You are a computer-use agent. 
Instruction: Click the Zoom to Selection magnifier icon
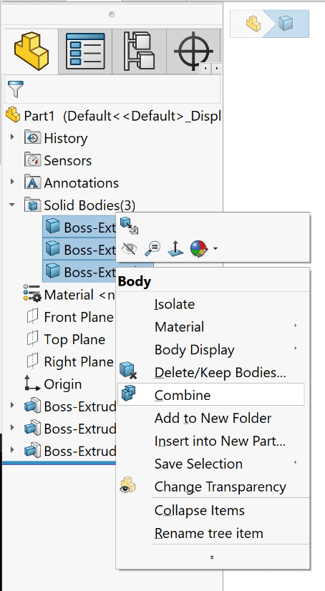(152, 249)
